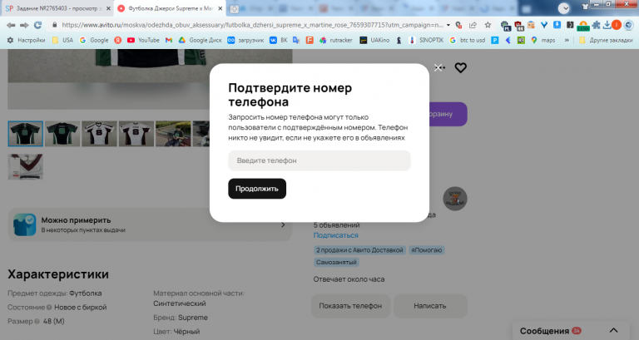Click the Написать button
This screenshot has width=639, height=340.
click(x=430, y=306)
